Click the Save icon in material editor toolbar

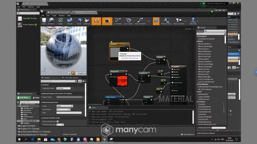point(44,21)
